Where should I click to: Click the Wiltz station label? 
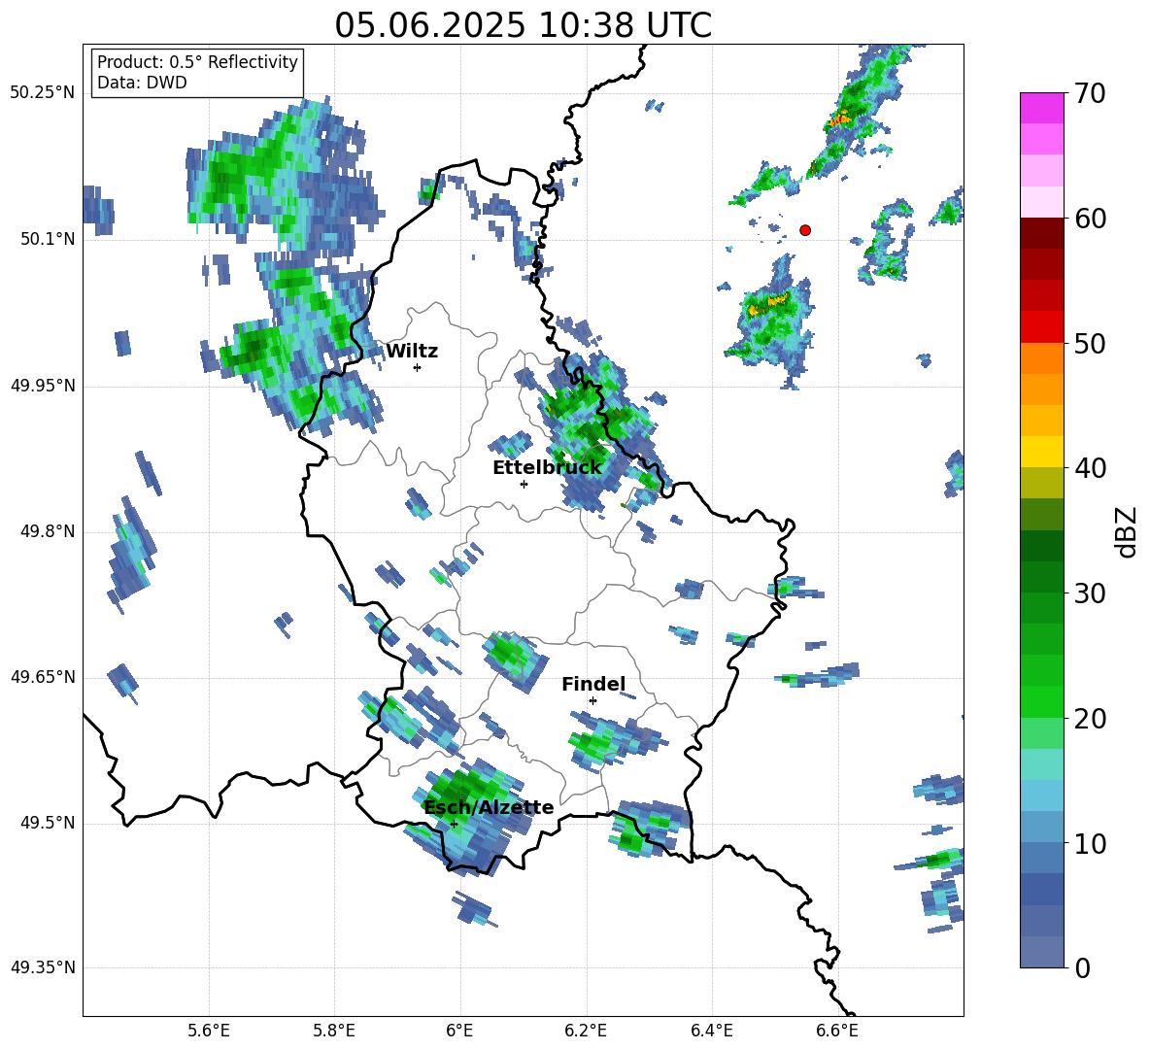click(x=412, y=352)
